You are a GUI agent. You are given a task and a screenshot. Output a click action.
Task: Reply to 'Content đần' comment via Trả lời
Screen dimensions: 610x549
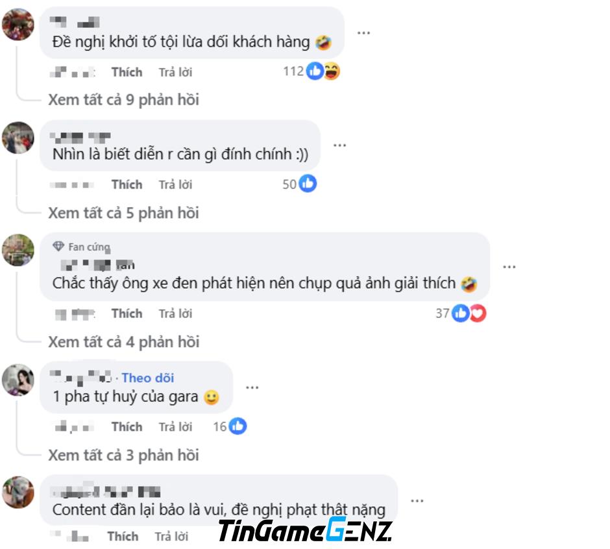point(171,537)
